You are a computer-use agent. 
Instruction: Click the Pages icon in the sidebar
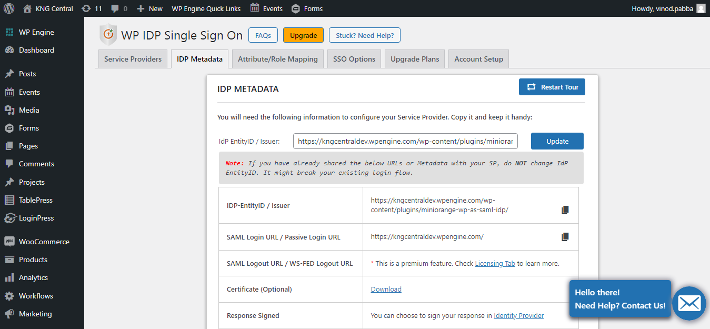tap(9, 146)
